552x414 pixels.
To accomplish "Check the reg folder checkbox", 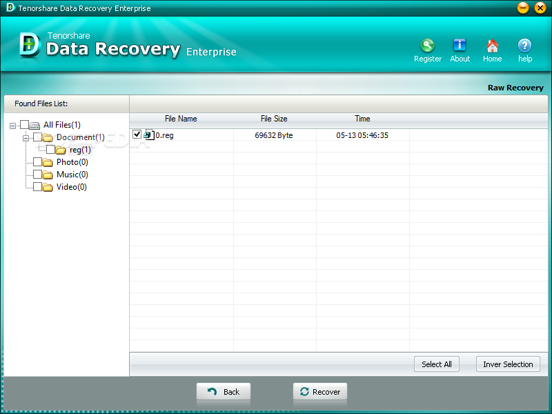I will (50, 150).
